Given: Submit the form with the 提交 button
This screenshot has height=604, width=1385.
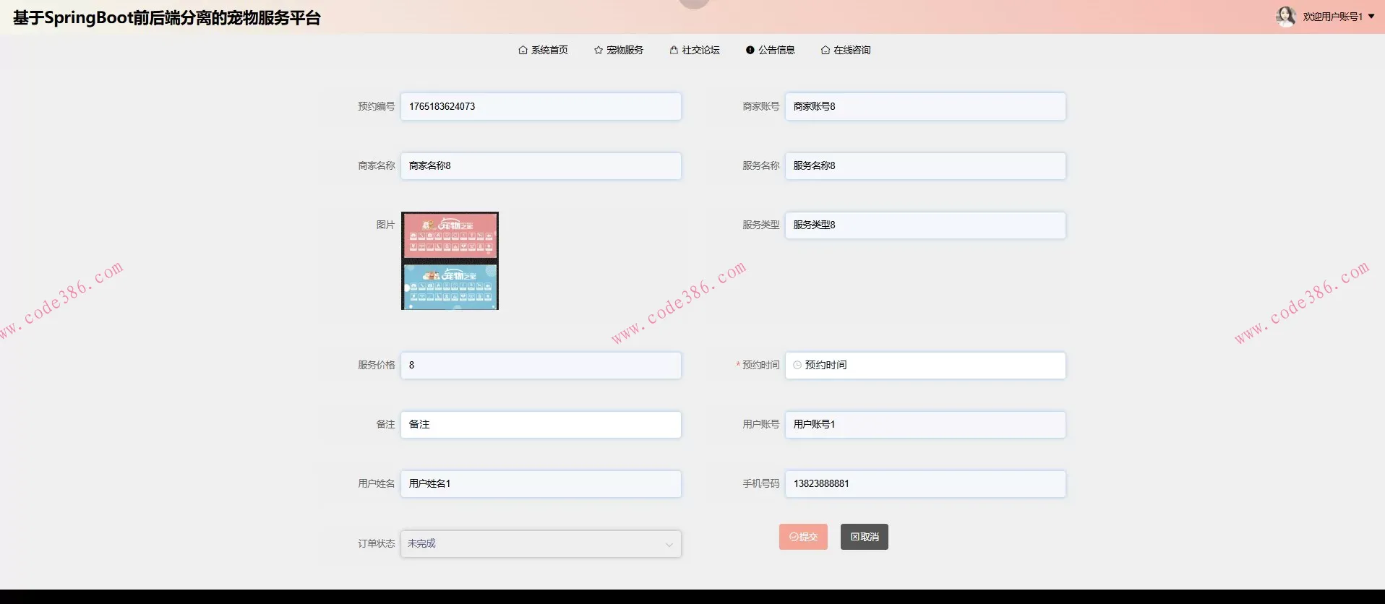Looking at the screenshot, I should (x=803, y=537).
